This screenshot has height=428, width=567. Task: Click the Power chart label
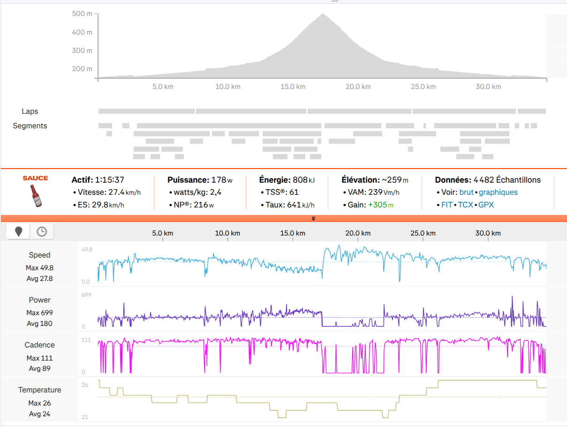39,300
